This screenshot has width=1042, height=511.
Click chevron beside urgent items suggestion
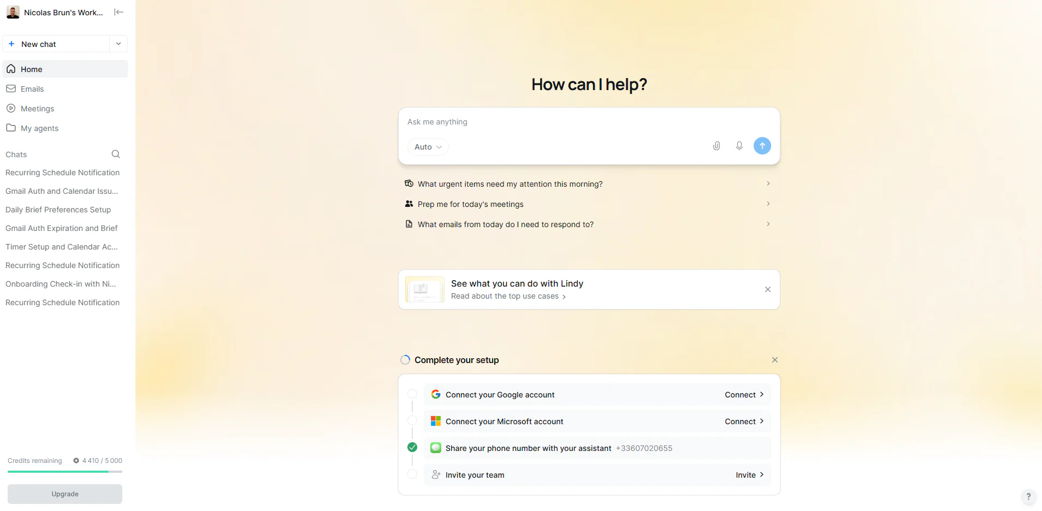point(768,183)
